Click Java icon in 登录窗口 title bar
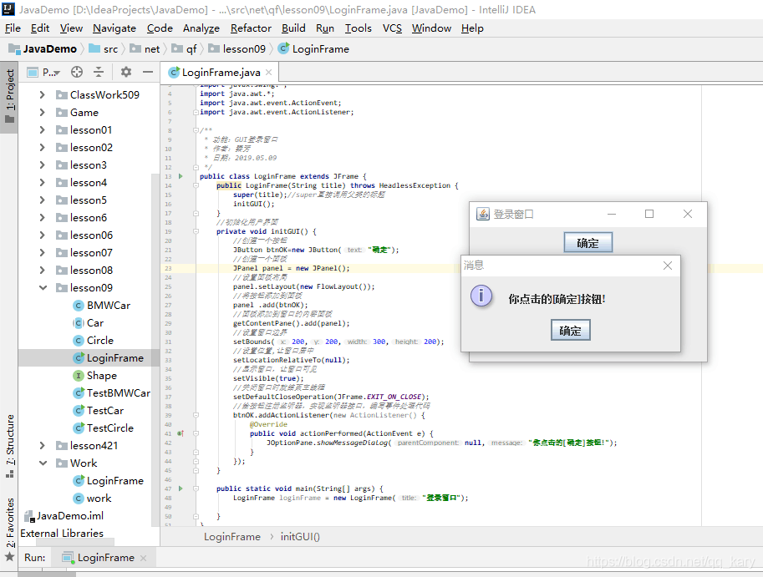The height and width of the screenshot is (577, 763). 483,214
